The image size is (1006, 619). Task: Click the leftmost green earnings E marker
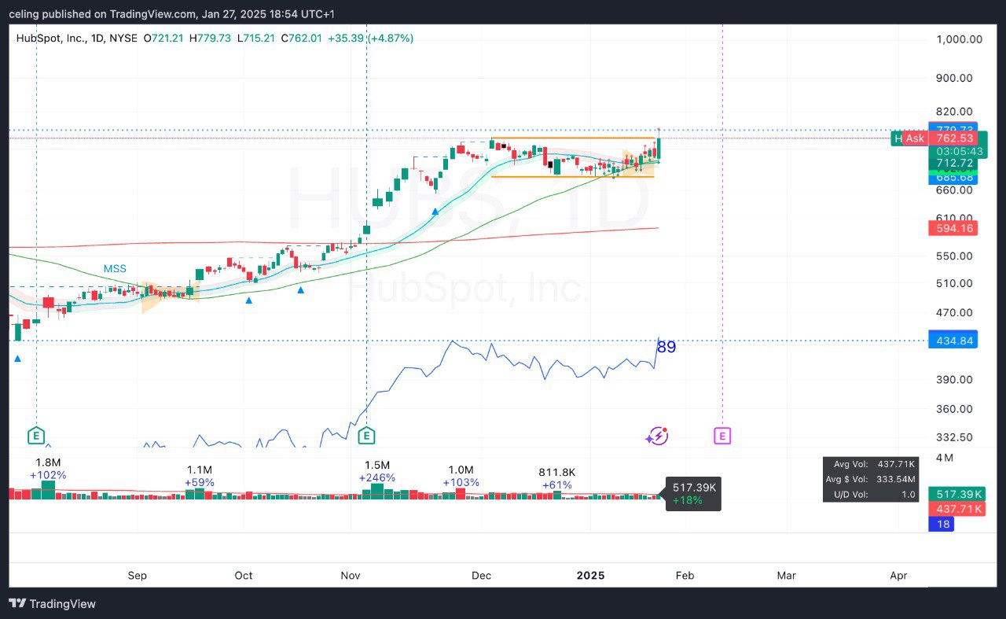pos(35,435)
